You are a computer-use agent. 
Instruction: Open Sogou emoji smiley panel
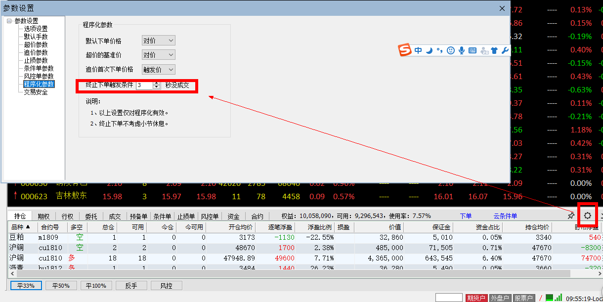(450, 50)
